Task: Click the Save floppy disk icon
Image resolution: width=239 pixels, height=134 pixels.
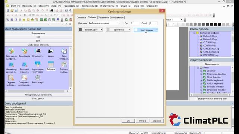Action: coord(16,10)
